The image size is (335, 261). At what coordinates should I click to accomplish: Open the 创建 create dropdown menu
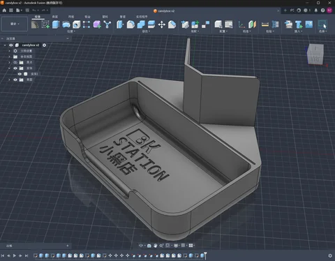pos(71,31)
